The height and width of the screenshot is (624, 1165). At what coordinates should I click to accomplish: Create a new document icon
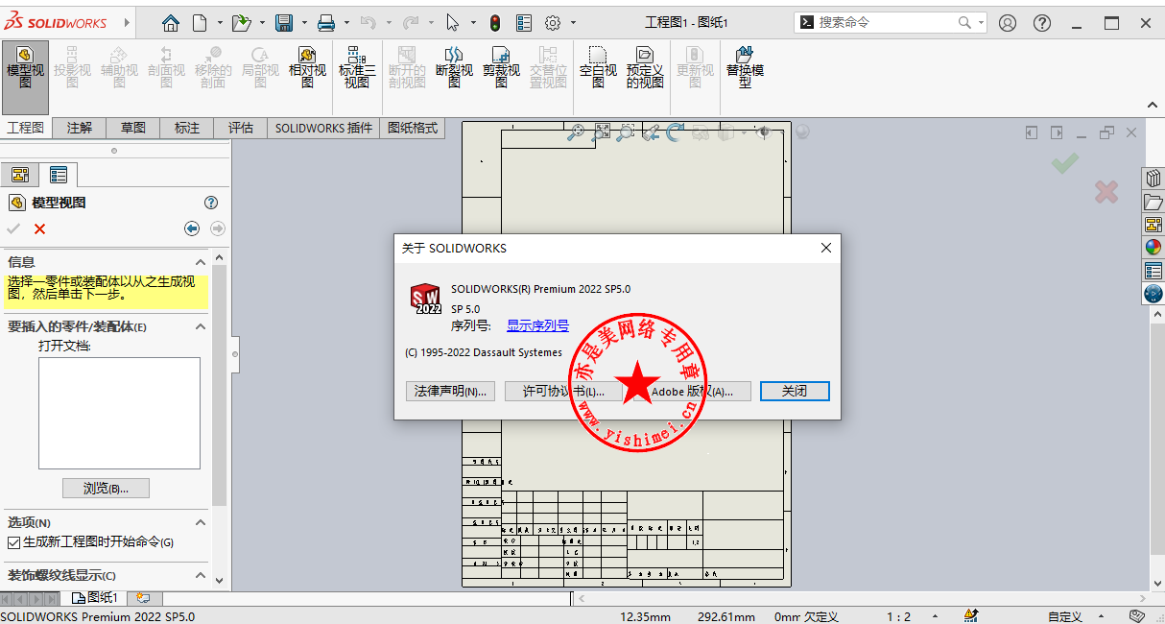pyautogui.click(x=200, y=23)
